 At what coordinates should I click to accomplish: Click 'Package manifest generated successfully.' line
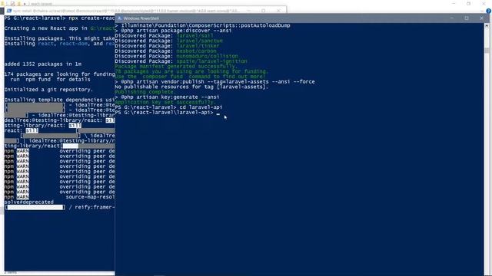click(176, 67)
